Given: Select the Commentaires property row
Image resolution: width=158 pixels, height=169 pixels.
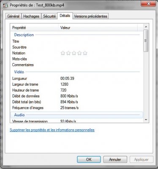Looking at the screenshot, I should 77,65.
